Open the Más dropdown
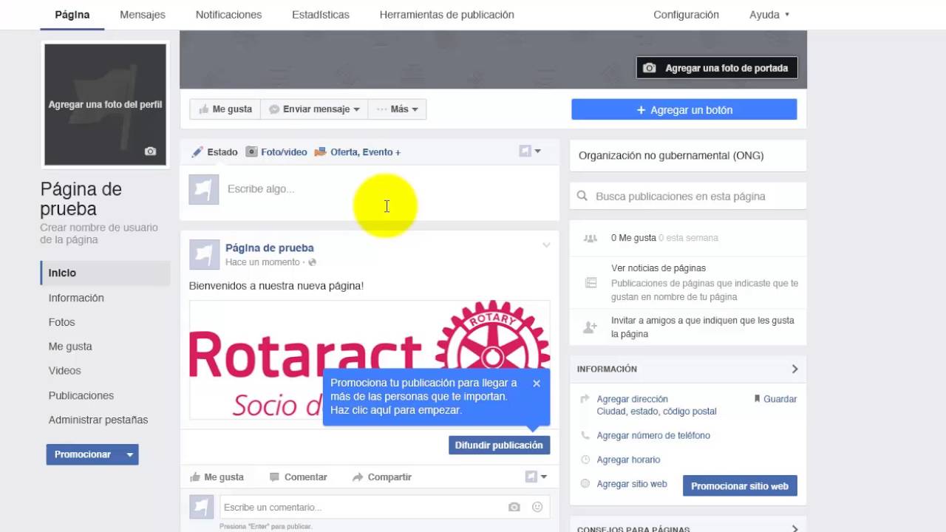Image resolution: width=946 pixels, height=532 pixels. pyautogui.click(x=397, y=109)
